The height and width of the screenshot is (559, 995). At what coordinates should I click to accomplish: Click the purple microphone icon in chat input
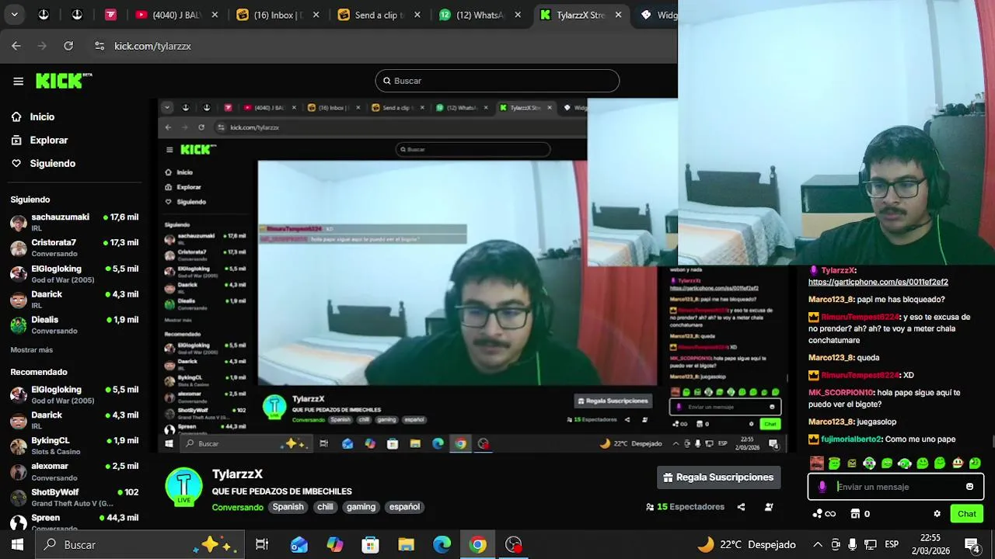click(x=822, y=487)
